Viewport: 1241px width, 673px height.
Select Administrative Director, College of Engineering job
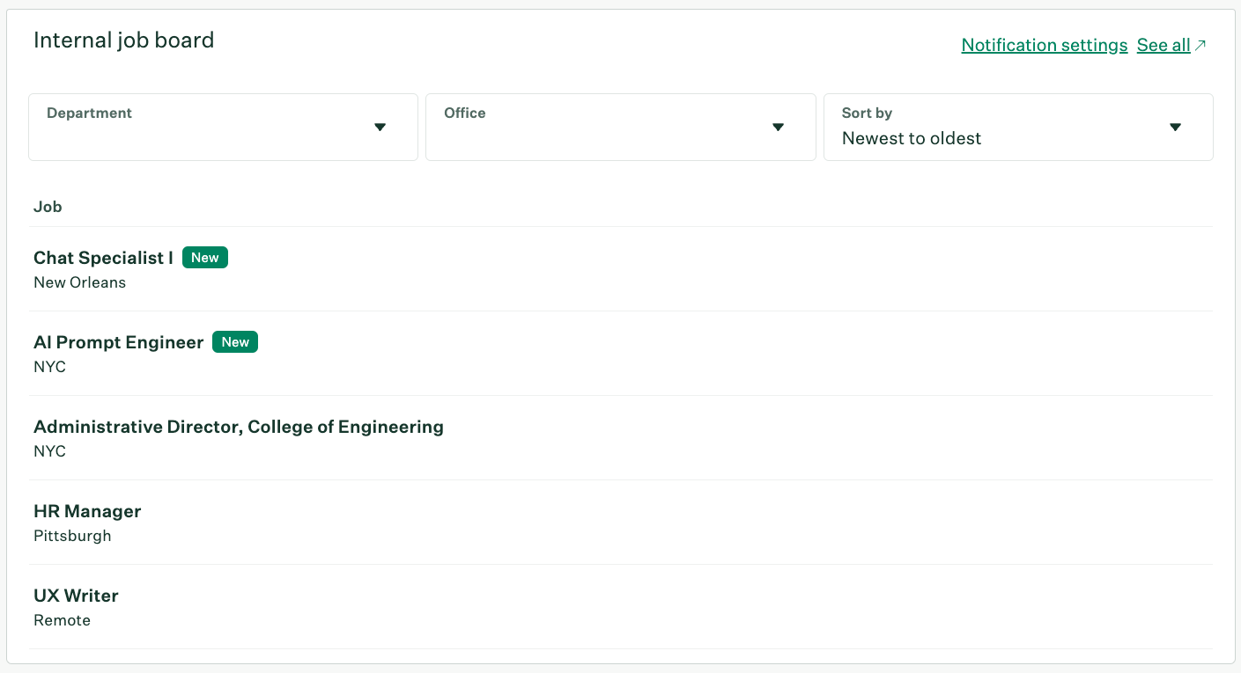point(238,427)
